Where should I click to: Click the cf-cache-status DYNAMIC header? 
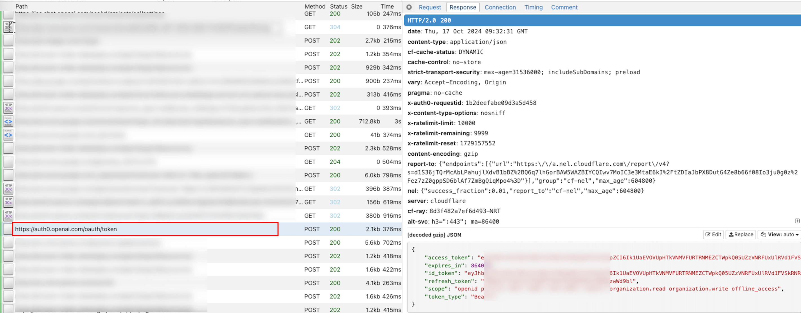click(x=446, y=52)
